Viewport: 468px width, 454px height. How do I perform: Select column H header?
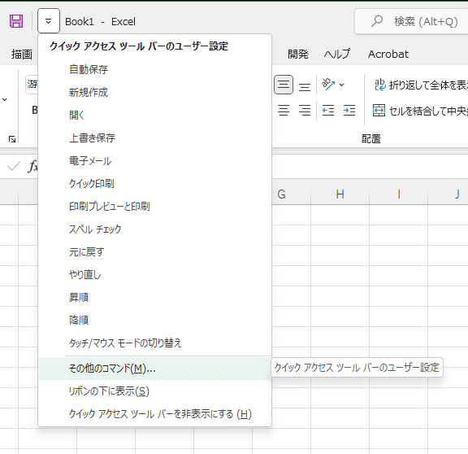[x=340, y=194]
